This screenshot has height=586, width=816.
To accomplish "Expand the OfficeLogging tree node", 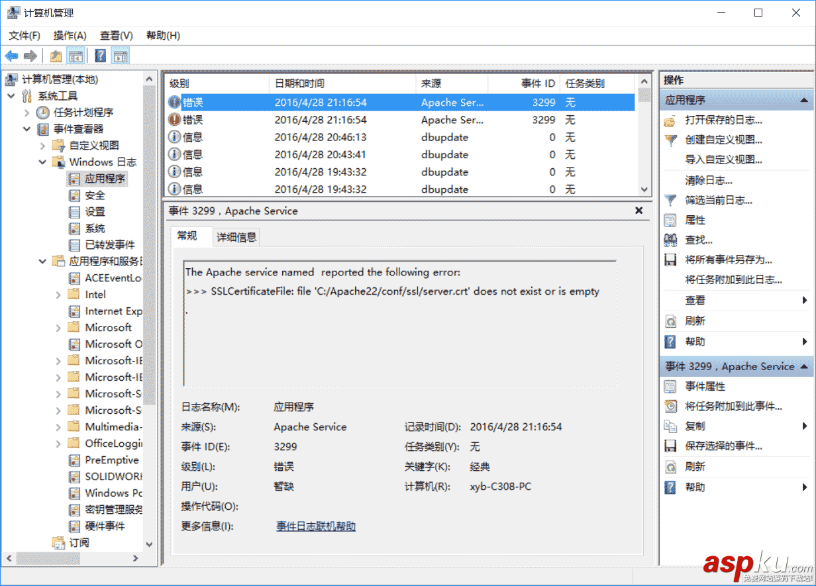I will coord(58,444).
